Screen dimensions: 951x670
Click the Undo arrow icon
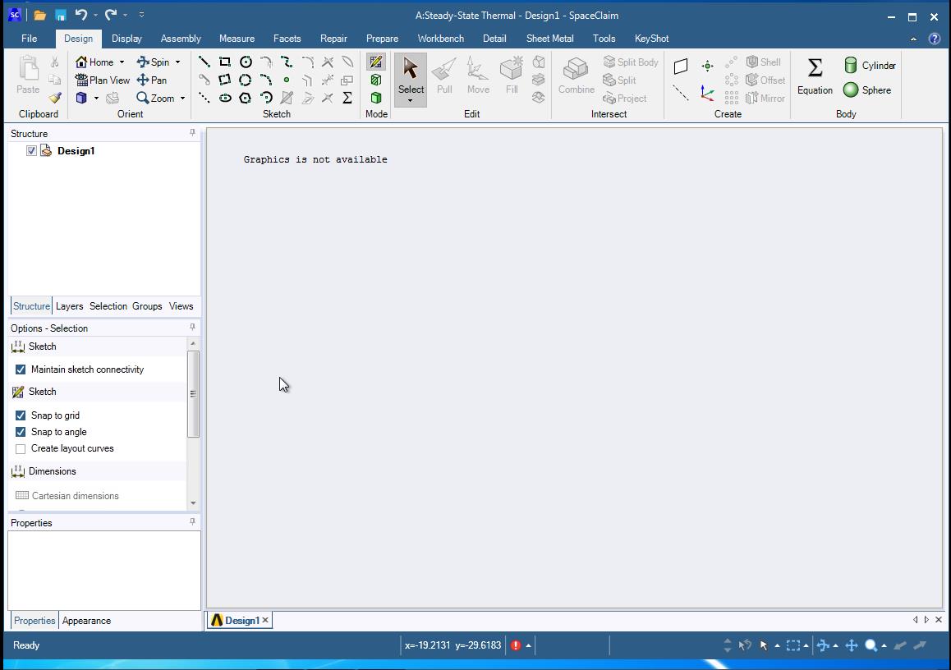click(x=81, y=15)
